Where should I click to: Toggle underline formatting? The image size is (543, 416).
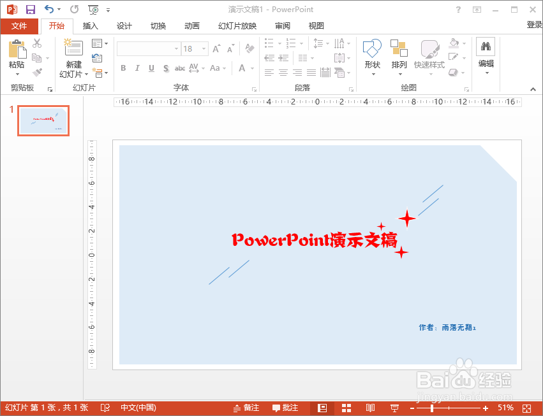(151, 68)
